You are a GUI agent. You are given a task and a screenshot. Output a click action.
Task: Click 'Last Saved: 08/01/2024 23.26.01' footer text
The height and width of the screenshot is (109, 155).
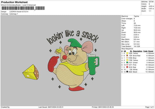pos(51,107)
